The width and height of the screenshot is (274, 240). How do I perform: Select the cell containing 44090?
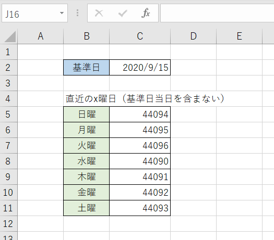(140, 161)
